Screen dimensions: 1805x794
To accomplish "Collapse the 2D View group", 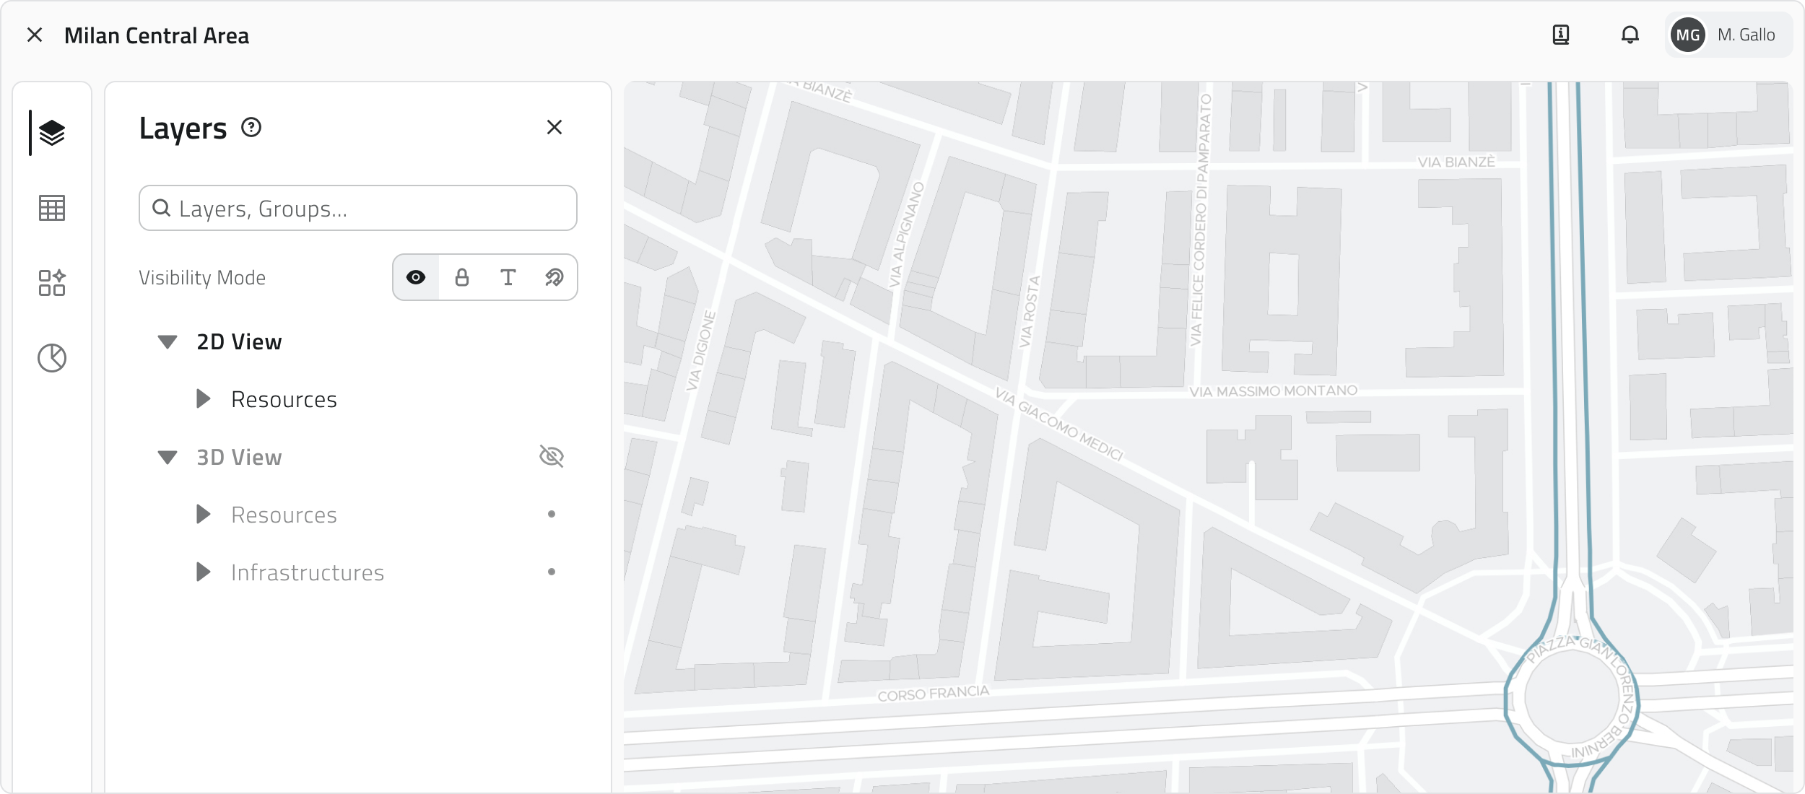I will pos(168,342).
